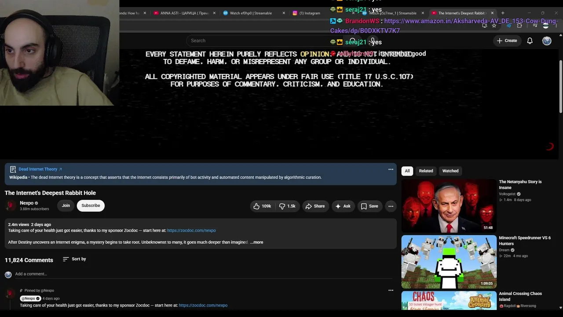The width and height of the screenshot is (563, 317).
Task: Click the '11,824 Comments' count
Action: coord(29,260)
